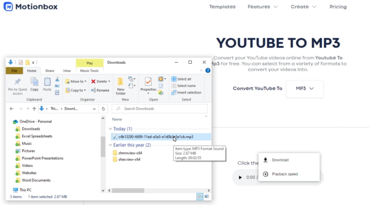Screen dimensions: 369x205
Task: Open Word Documents in navigation pane
Action: point(36,180)
